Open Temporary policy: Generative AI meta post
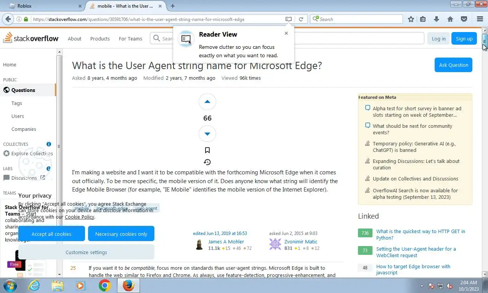The height and width of the screenshot is (293, 488). pos(414,147)
